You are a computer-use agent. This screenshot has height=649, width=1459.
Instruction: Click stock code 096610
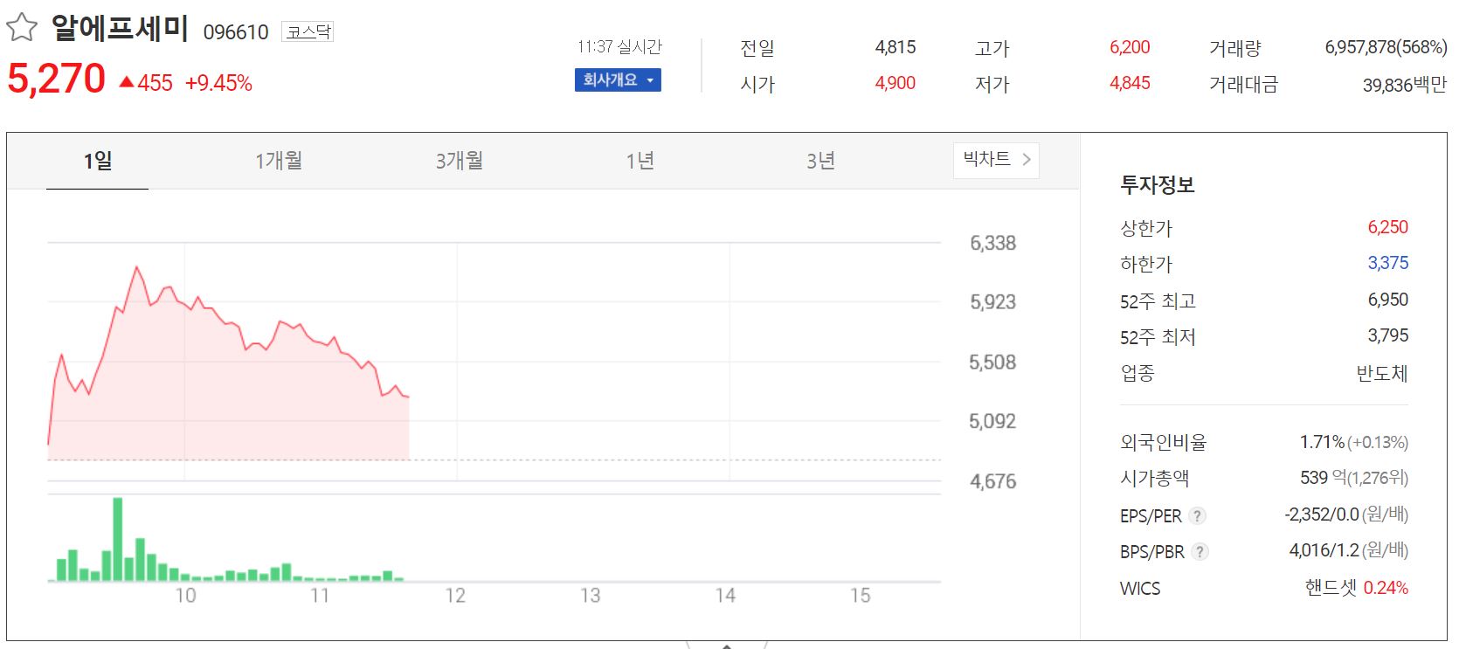(x=236, y=32)
